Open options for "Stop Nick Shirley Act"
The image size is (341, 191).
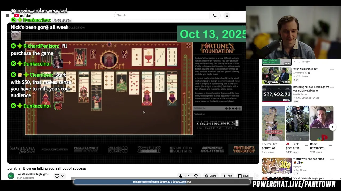point(332,70)
